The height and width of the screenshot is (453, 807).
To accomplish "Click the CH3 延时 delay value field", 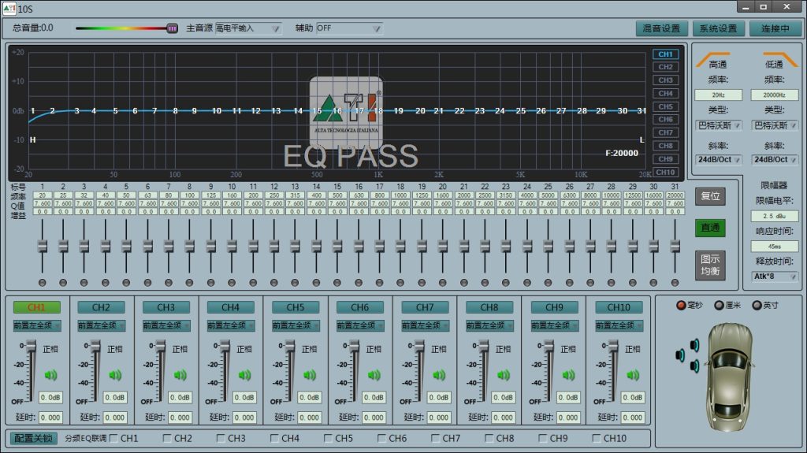I will click(180, 418).
